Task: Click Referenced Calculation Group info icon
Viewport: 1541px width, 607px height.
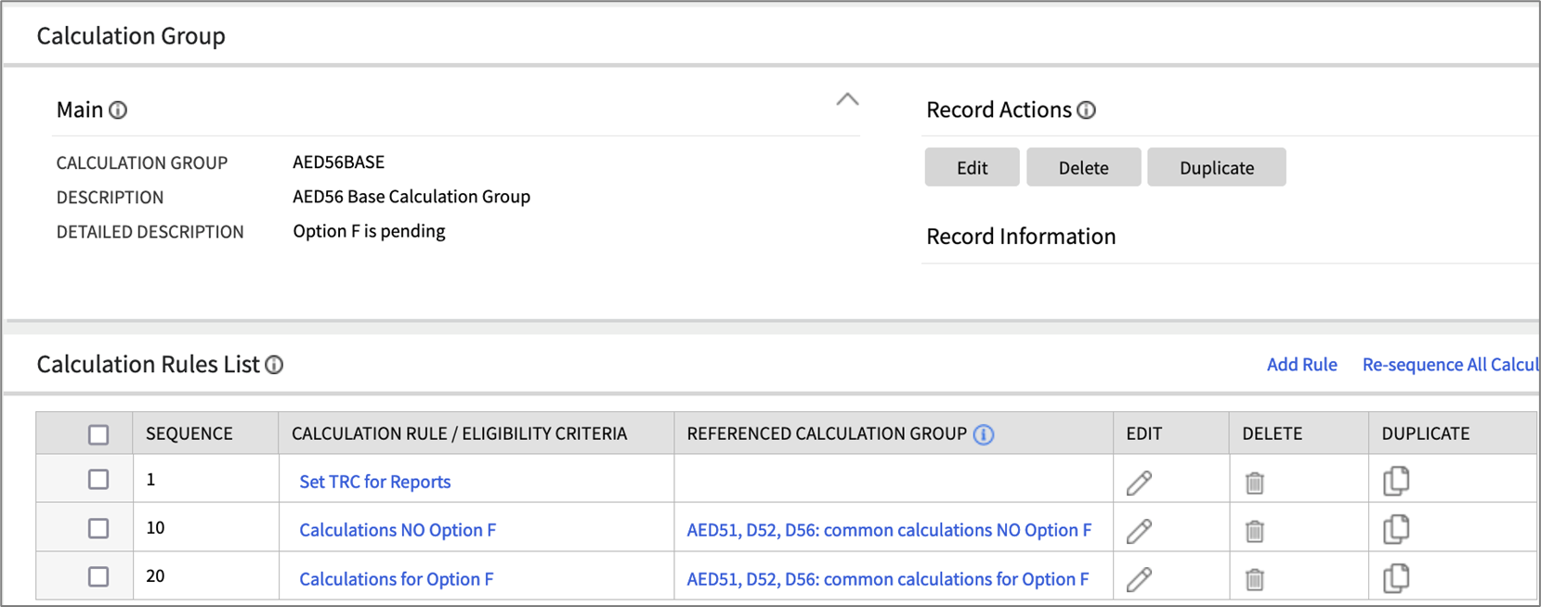Action: [x=984, y=434]
